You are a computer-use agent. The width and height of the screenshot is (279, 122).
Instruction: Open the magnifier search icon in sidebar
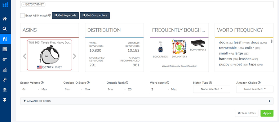pyautogui.click(x=5, y=28)
